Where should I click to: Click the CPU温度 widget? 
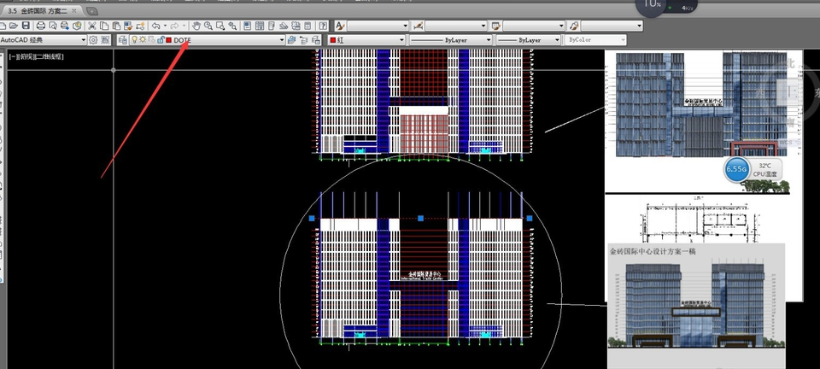point(765,169)
